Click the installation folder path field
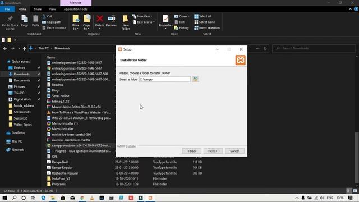The width and height of the screenshot is (359, 202). coord(164,79)
